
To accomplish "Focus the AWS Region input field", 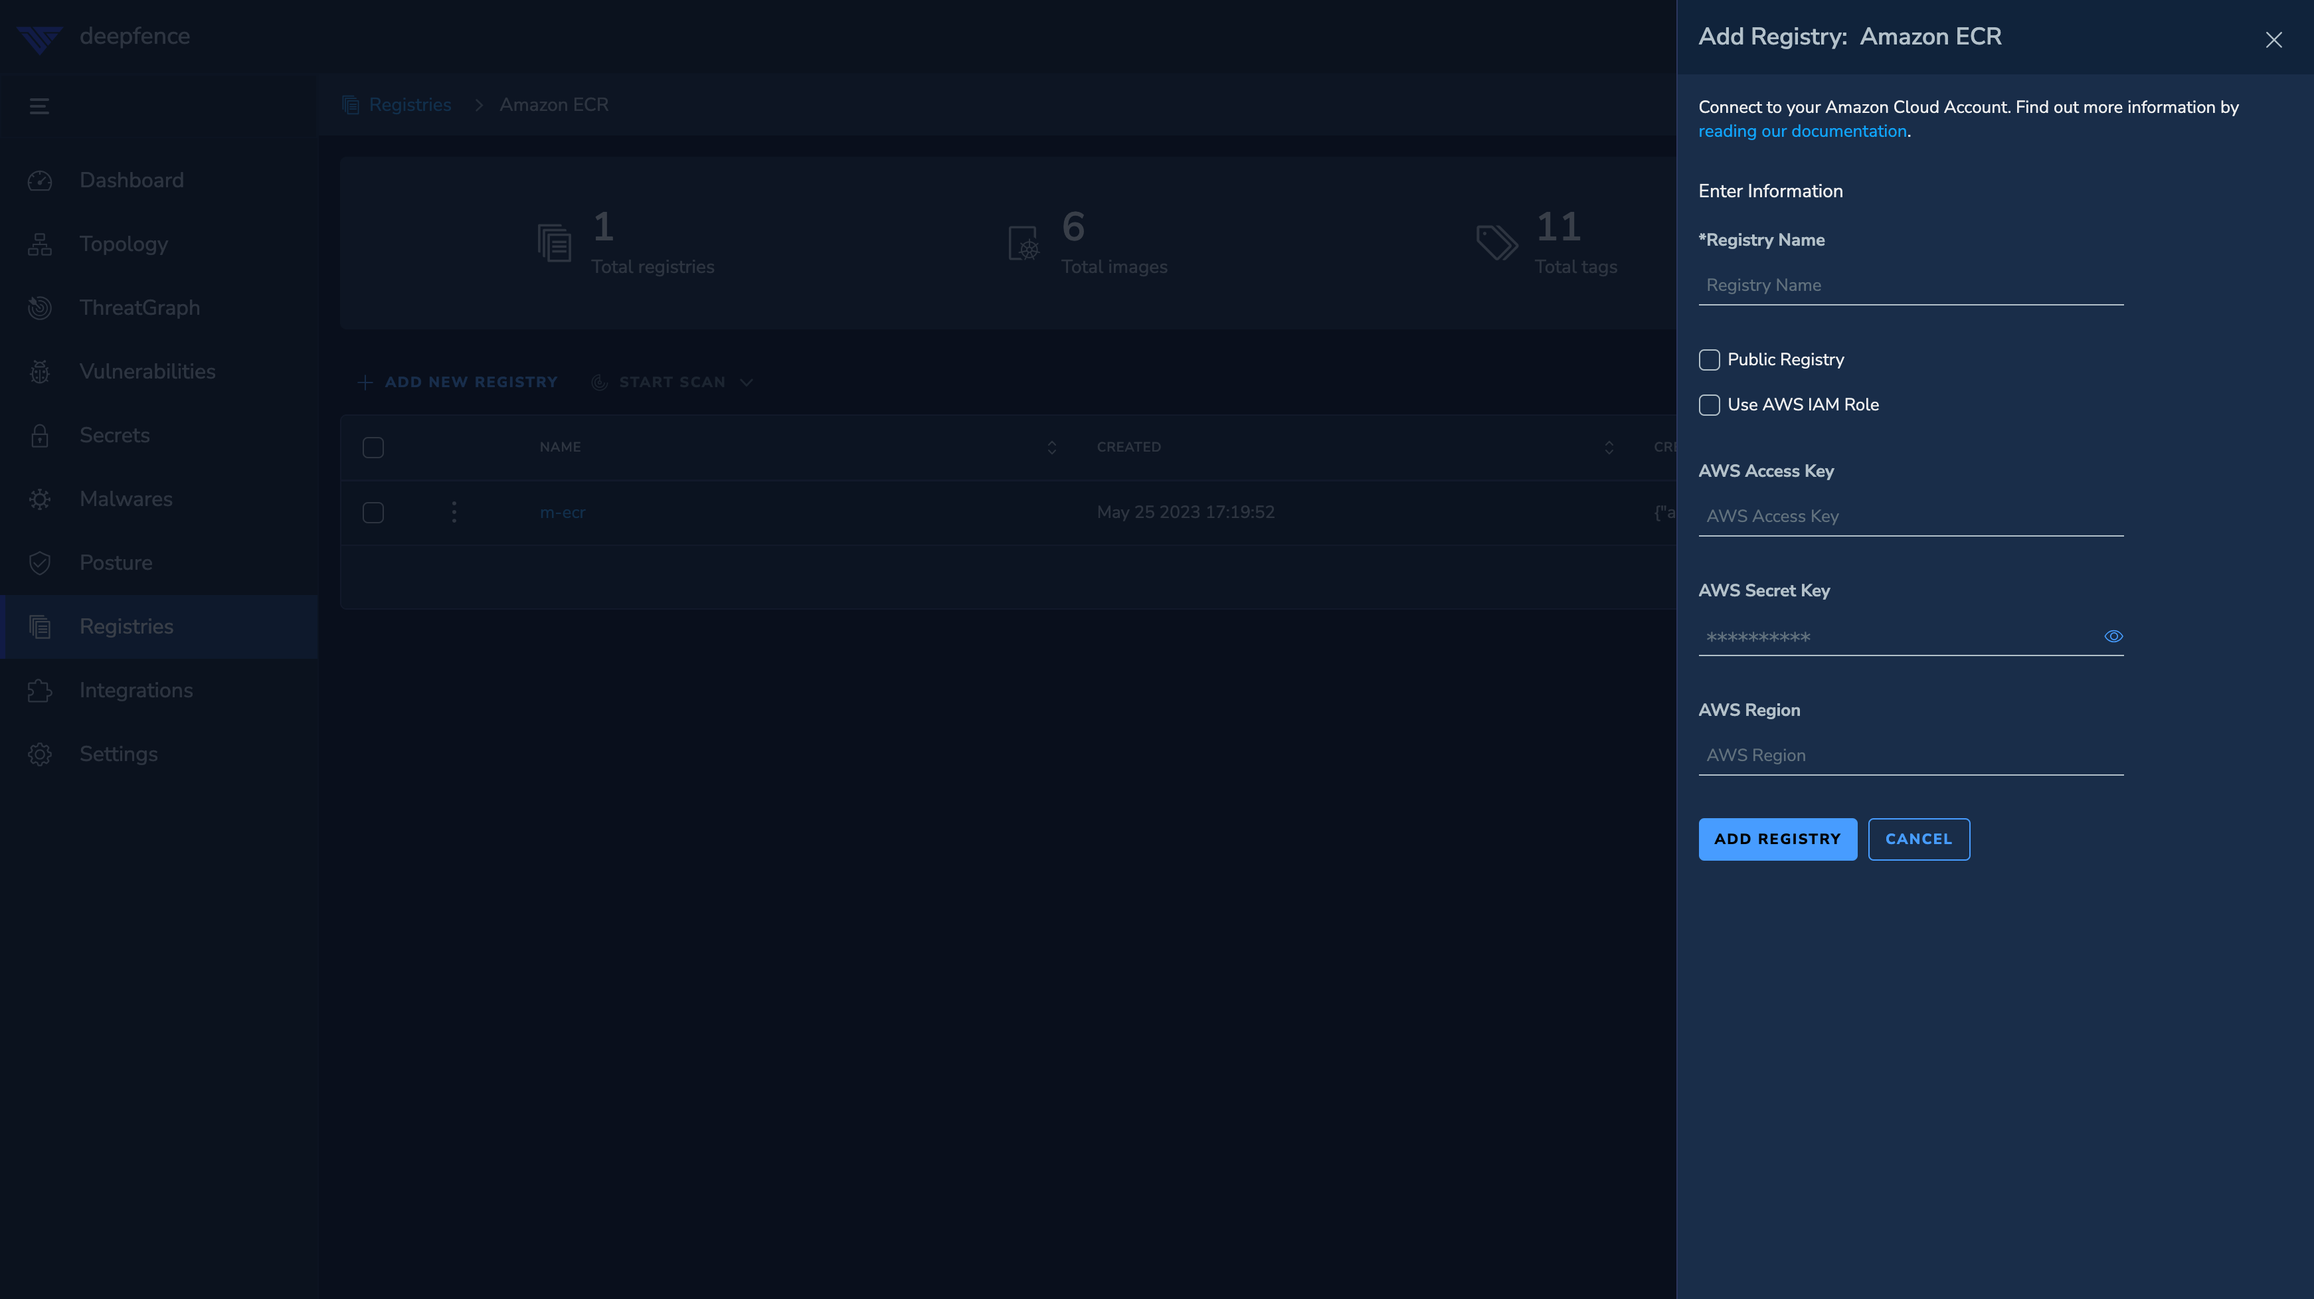I will (x=1911, y=756).
